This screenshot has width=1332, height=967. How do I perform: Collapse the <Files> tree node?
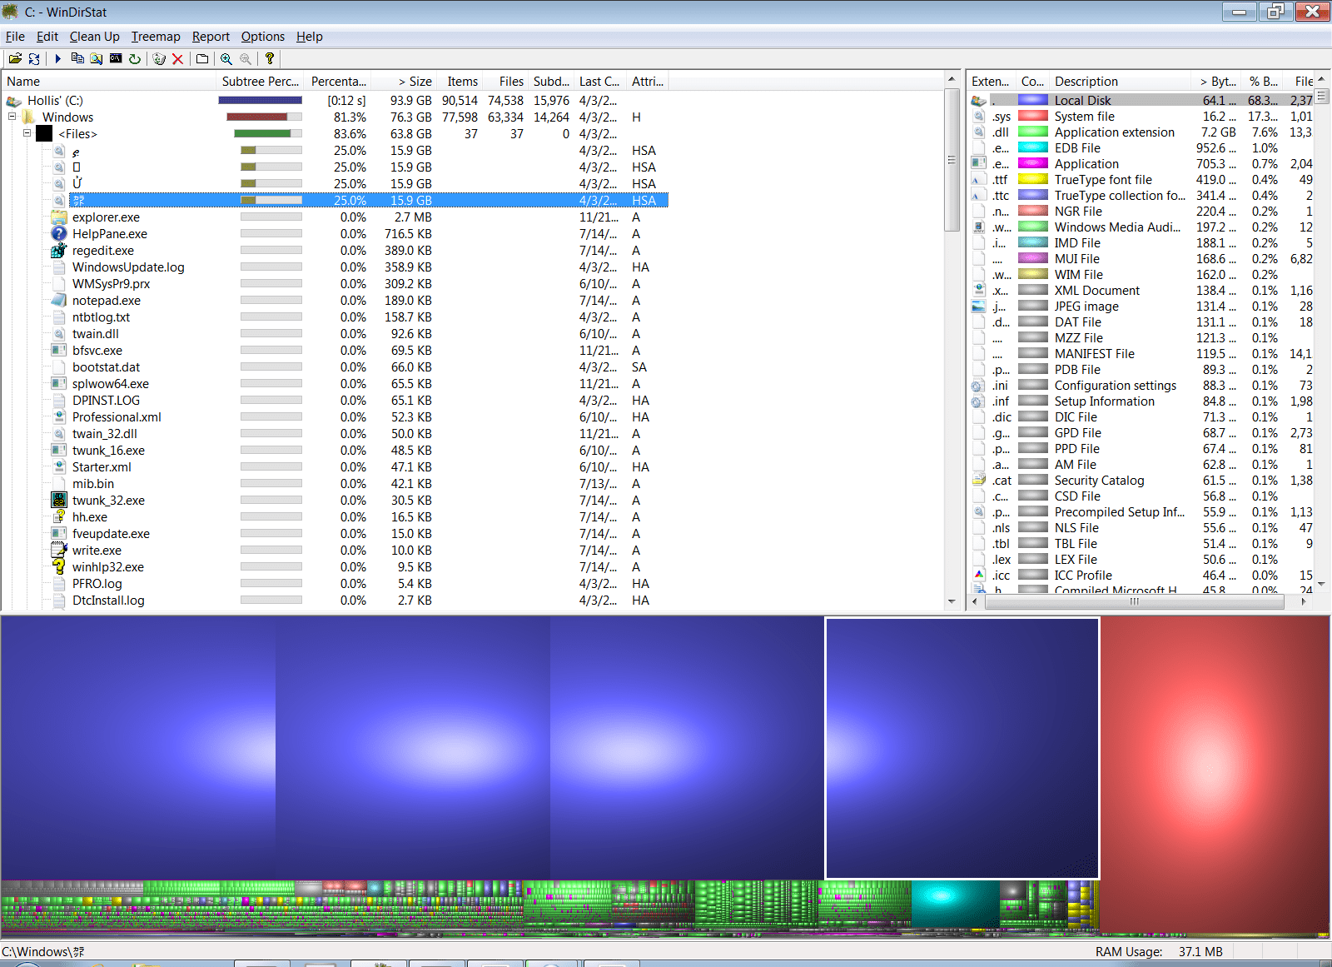26,133
